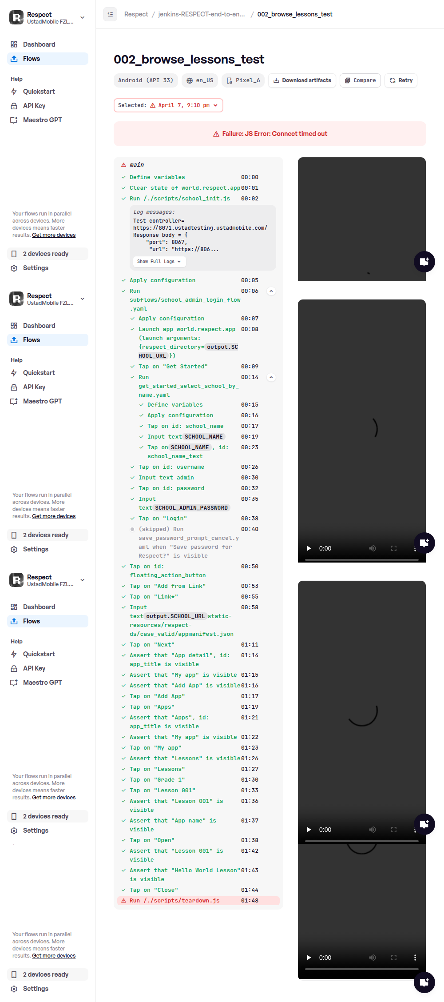This screenshot has height=1002, width=444.
Task: Open the jenkins-RESPECT-end-to-end breadcrumb
Action: pyautogui.click(x=202, y=14)
